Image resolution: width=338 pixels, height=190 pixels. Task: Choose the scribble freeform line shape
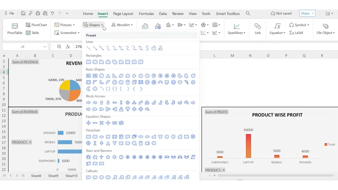point(160,48)
